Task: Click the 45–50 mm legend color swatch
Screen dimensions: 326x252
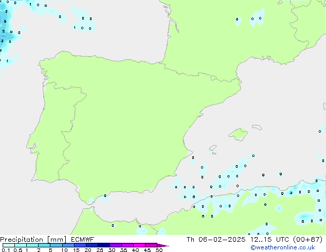Action: point(151,245)
